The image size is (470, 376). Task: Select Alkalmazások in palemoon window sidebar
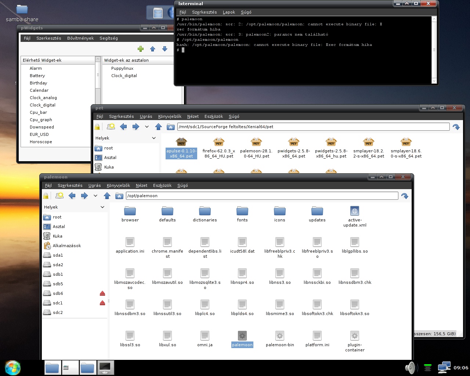pyautogui.click(x=66, y=246)
